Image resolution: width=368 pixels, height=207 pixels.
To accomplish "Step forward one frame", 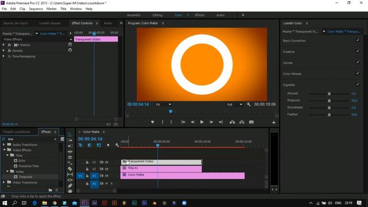I will pyautogui.click(x=211, y=122).
